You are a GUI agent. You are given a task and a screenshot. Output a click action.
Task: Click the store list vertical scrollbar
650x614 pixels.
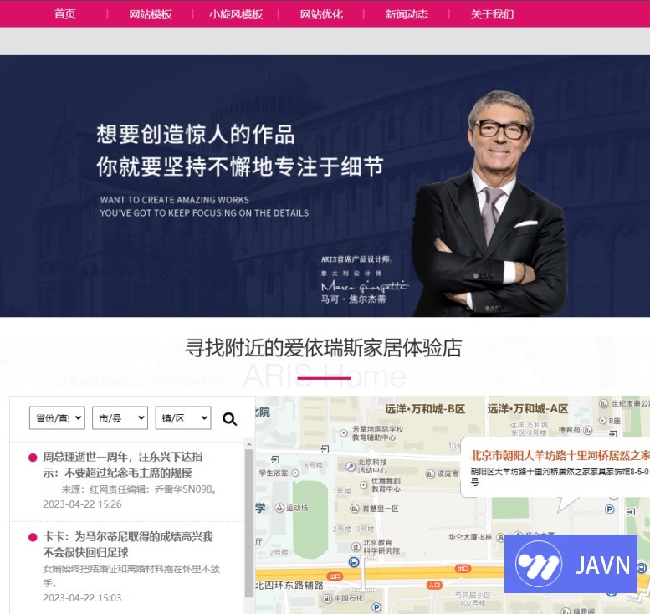point(249,522)
